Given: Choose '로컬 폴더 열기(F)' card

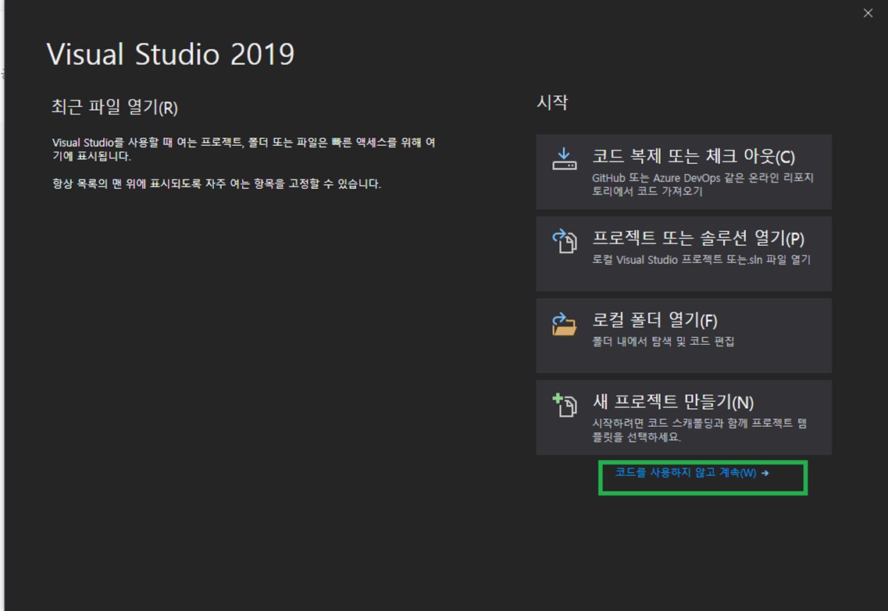Looking at the screenshot, I should pos(683,336).
